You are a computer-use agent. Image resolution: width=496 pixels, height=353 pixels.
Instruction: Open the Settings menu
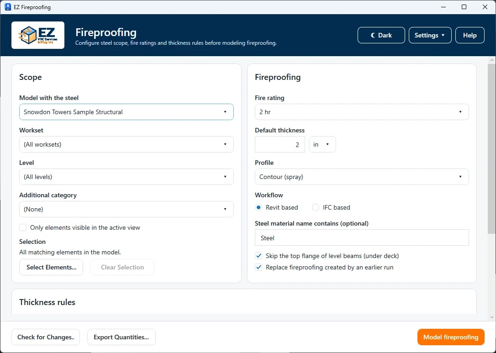pyautogui.click(x=430, y=35)
